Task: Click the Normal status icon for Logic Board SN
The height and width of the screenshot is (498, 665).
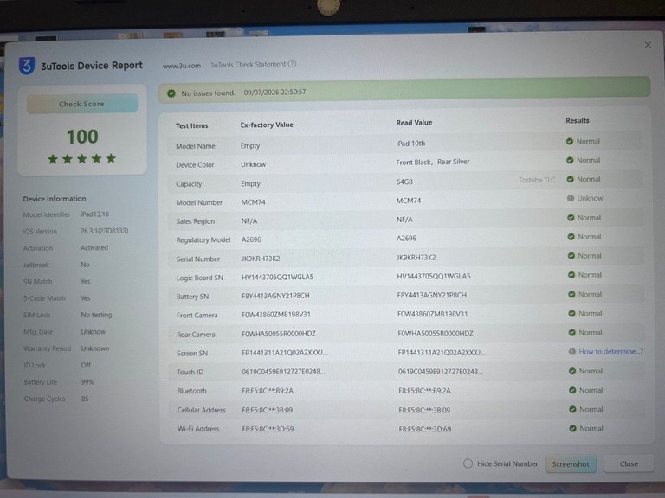Action: pos(571,275)
